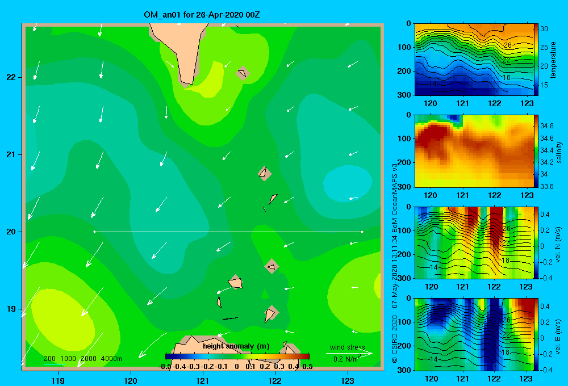
Task: Click the '34.8' tick on salinity color bar
Action: point(546,126)
